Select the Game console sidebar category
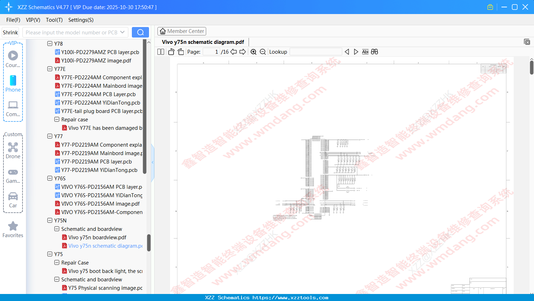 tap(13, 175)
